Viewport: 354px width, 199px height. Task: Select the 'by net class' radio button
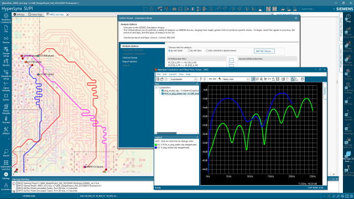coord(189,51)
